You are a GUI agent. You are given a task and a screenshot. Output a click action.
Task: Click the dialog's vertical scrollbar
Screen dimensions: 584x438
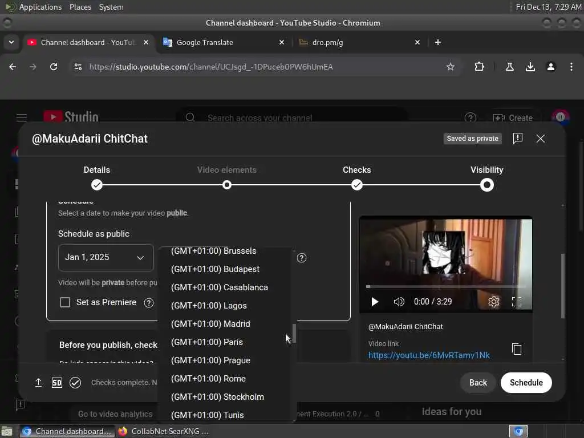(563, 286)
